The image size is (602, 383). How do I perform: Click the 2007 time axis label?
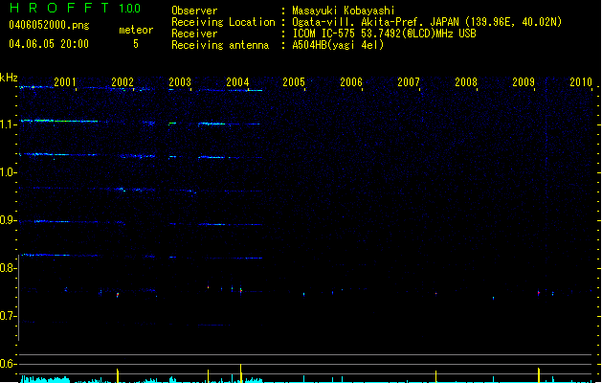point(409,81)
